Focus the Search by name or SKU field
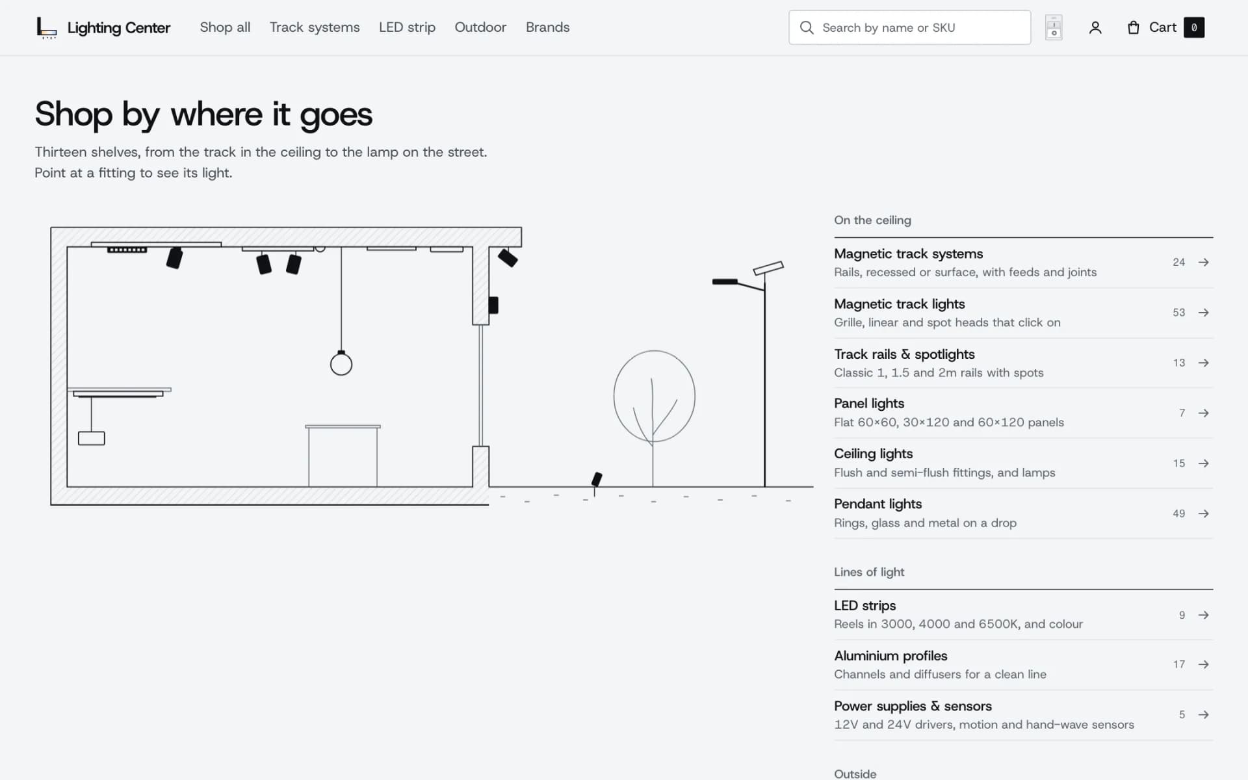 [909, 27]
